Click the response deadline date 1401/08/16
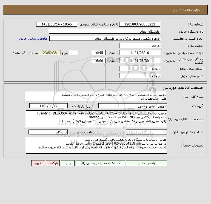 pyautogui.click(x=140, y=53)
